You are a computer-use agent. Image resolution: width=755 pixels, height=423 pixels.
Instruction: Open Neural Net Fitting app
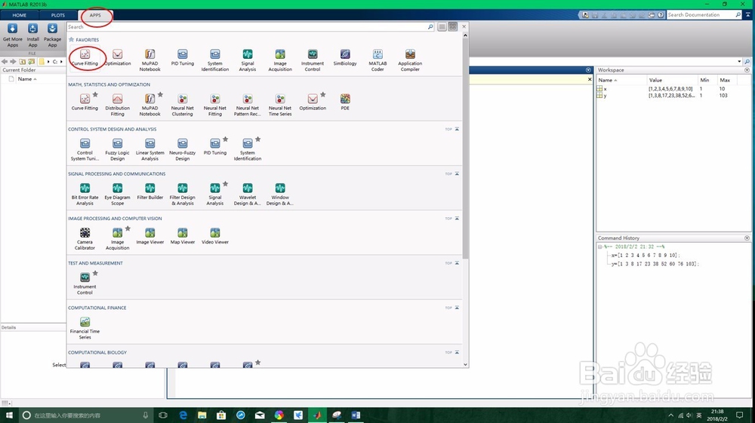tap(214, 105)
